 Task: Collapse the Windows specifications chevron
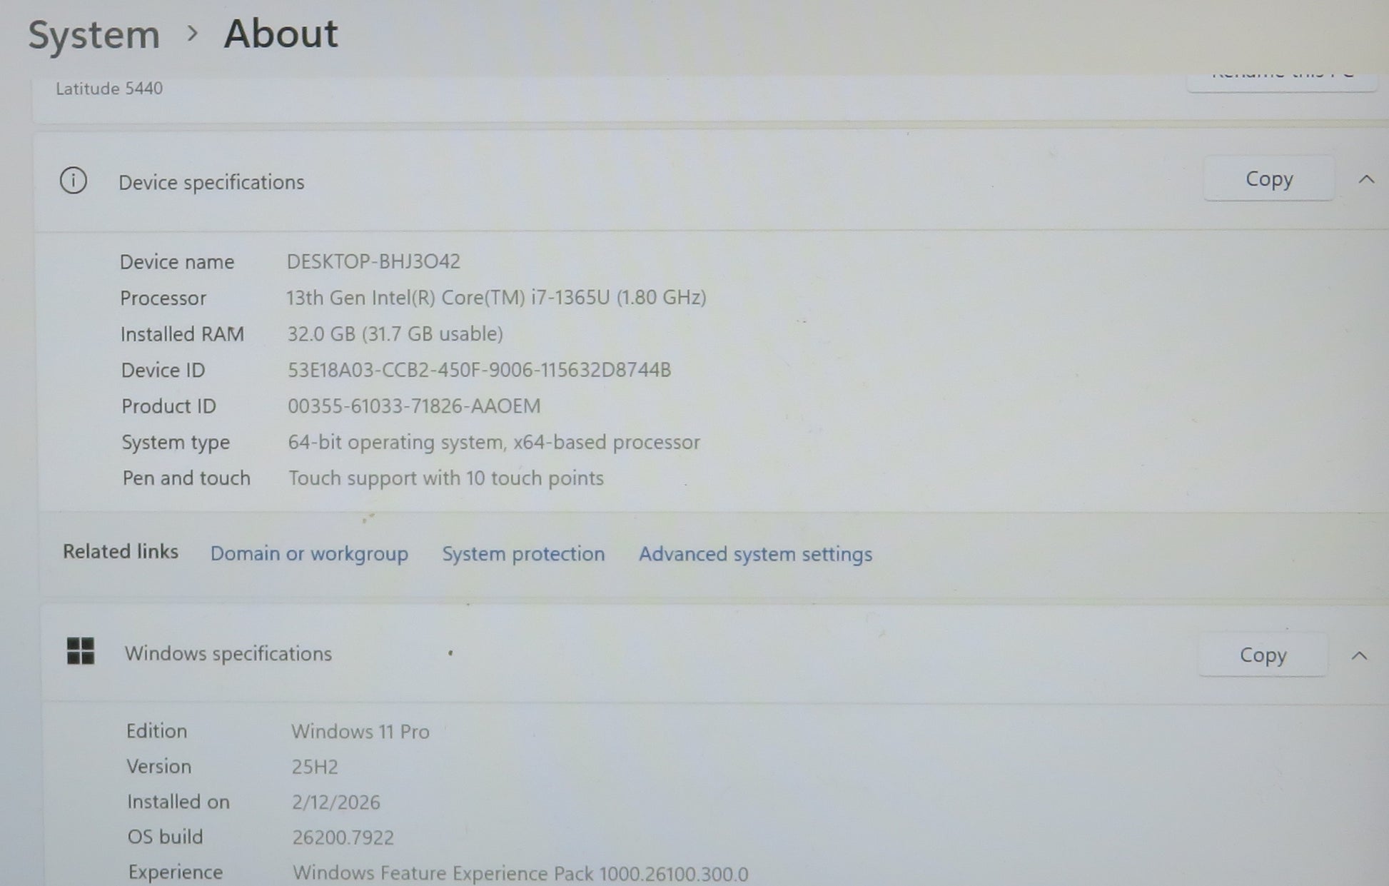pos(1359,655)
